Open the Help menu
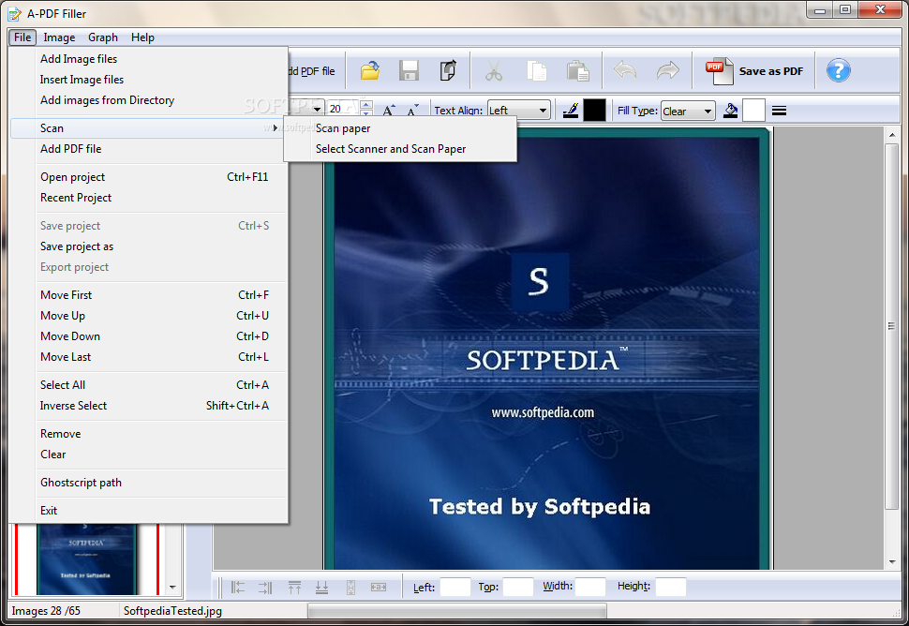 click(142, 37)
